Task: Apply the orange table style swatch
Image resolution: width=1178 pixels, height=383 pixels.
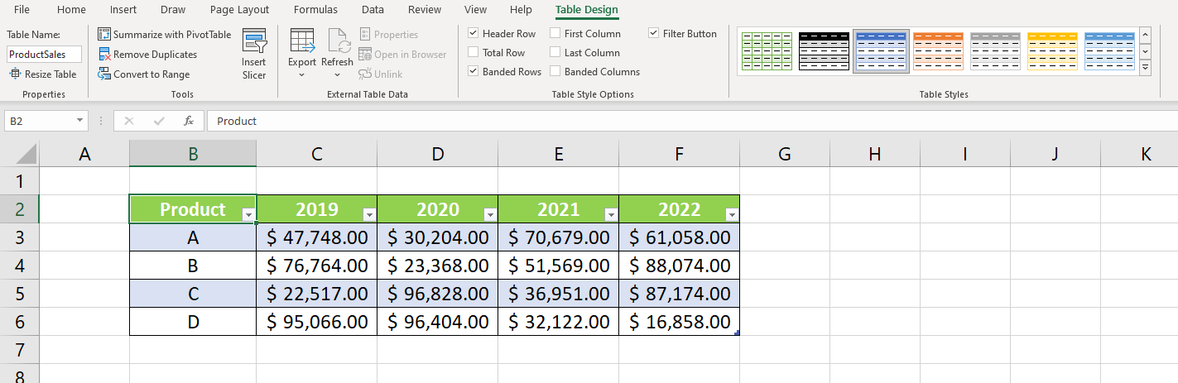Action: click(938, 51)
